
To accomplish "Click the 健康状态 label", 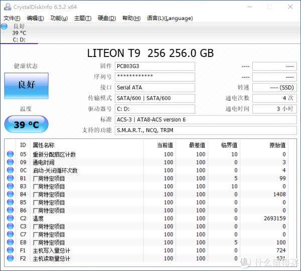I will pyautogui.click(x=26, y=66).
